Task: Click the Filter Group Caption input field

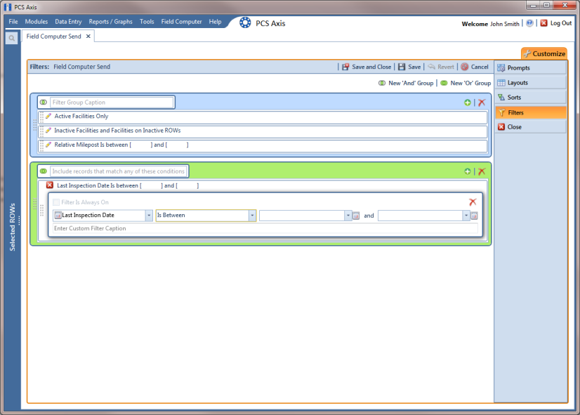Action: (112, 103)
